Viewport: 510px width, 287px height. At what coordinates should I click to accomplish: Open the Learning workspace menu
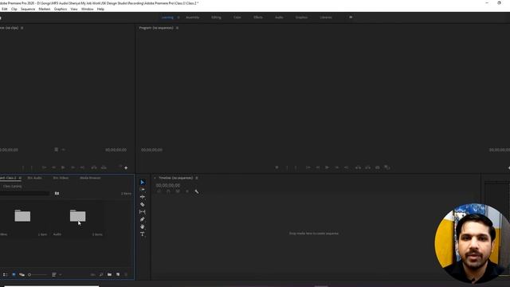[178, 18]
